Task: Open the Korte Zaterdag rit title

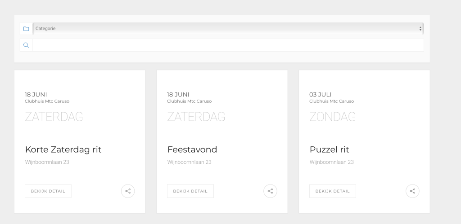Action: (63, 149)
